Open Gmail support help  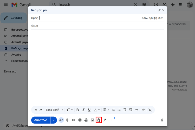tap(156, 5)
